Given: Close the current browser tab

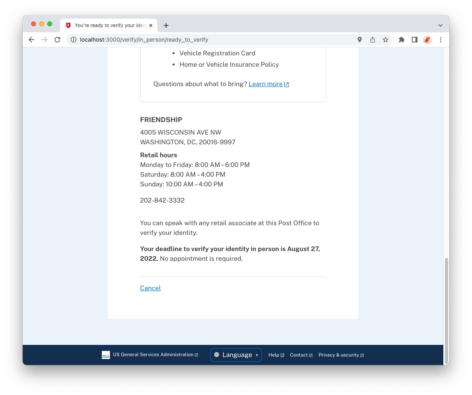Looking at the screenshot, I should point(151,25).
